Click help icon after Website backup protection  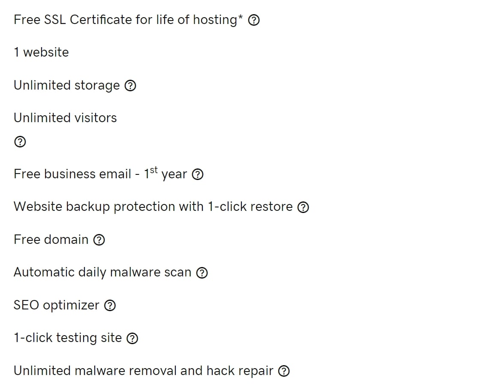pyautogui.click(x=303, y=207)
